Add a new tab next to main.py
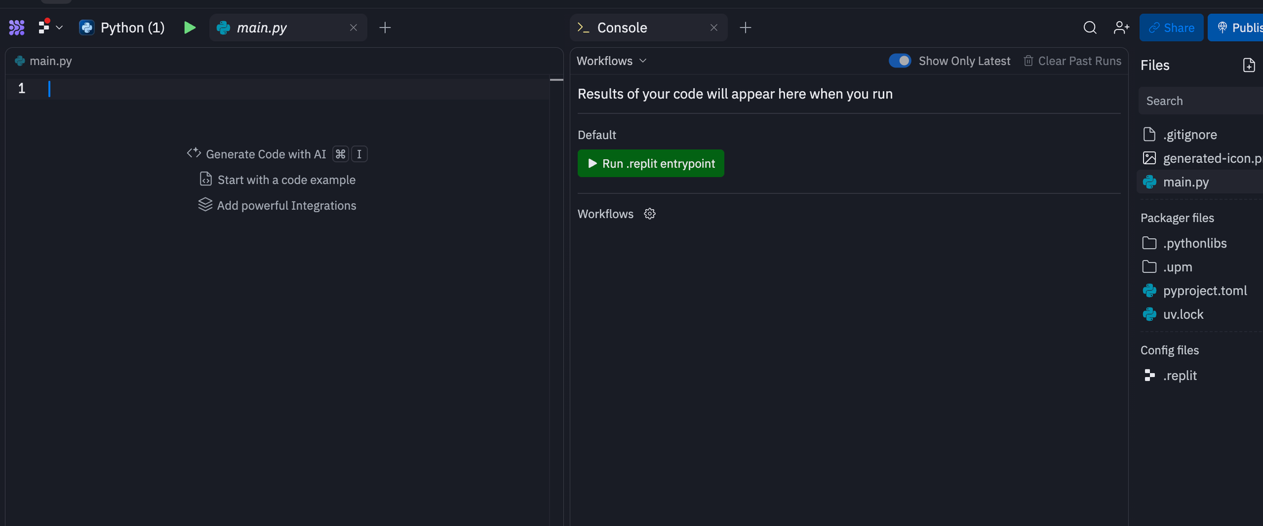Viewport: 1263px width, 526px height. [385, 28]
